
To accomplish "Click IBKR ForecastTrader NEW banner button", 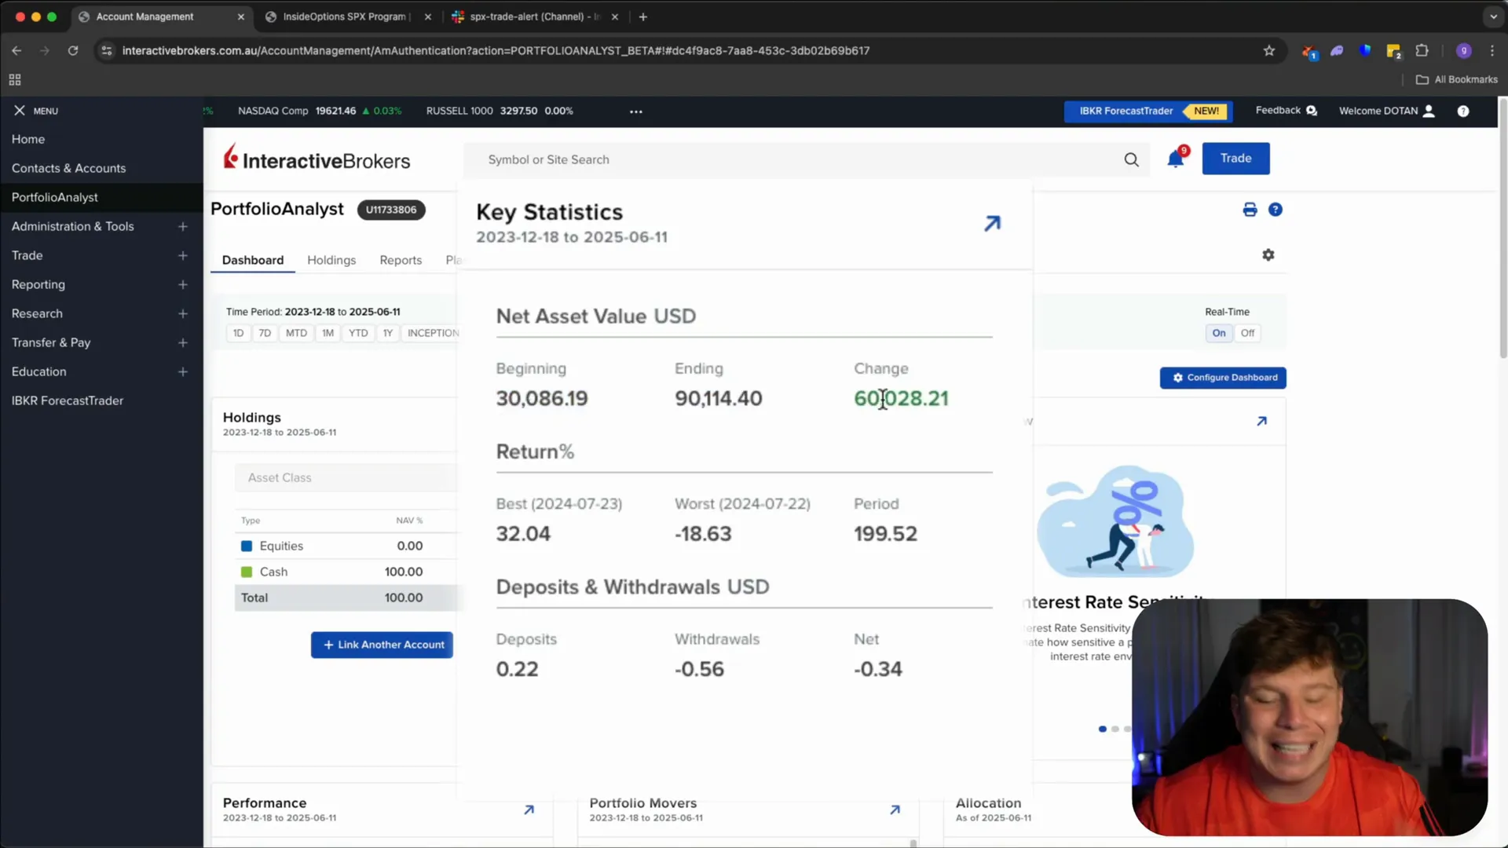I will pyautogui.click(x=1148, y=111).
